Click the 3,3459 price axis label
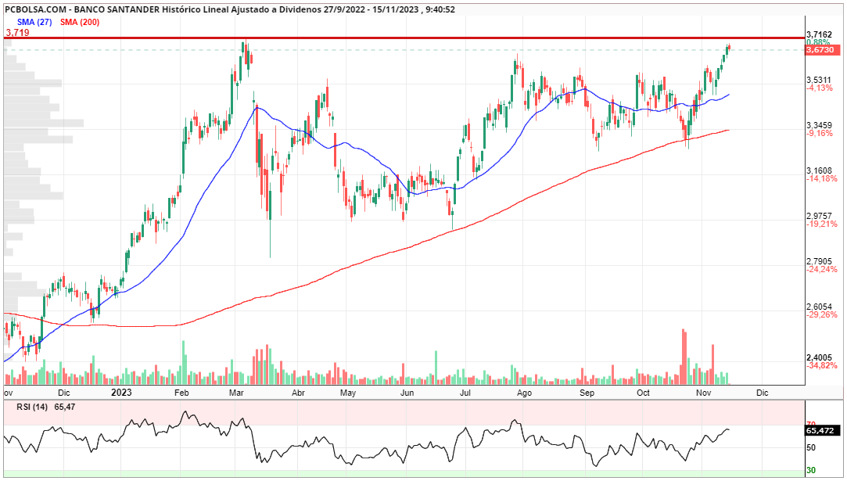847x481 pixels. coord(819,125)
